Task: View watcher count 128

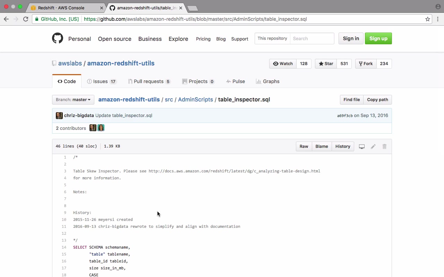Action: 304,64
